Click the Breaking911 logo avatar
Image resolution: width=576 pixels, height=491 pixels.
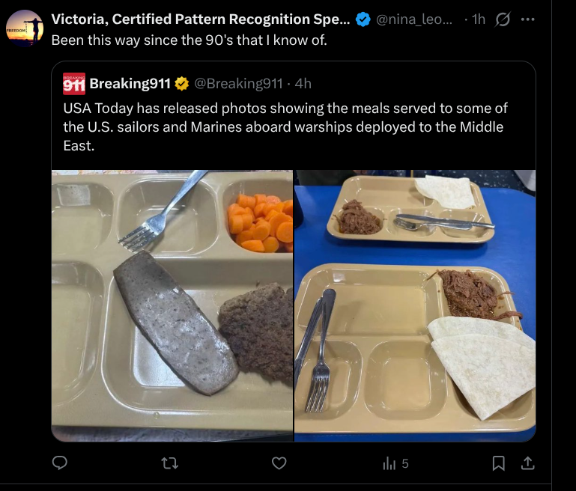[73, 83]
